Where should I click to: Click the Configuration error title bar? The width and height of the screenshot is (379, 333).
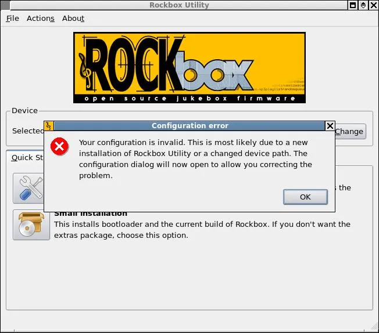[189, 126]
